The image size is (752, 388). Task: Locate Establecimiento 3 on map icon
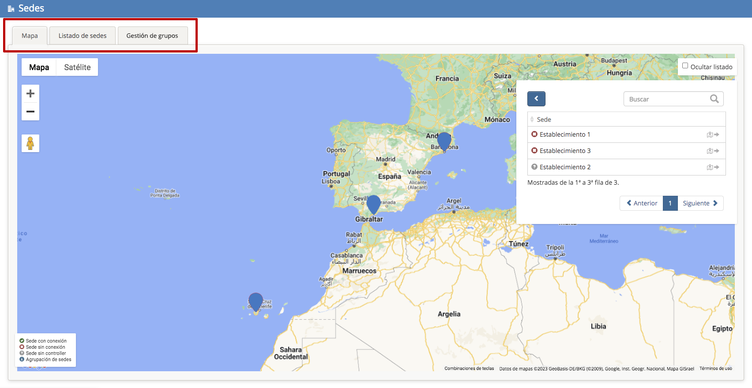[713, 151]
